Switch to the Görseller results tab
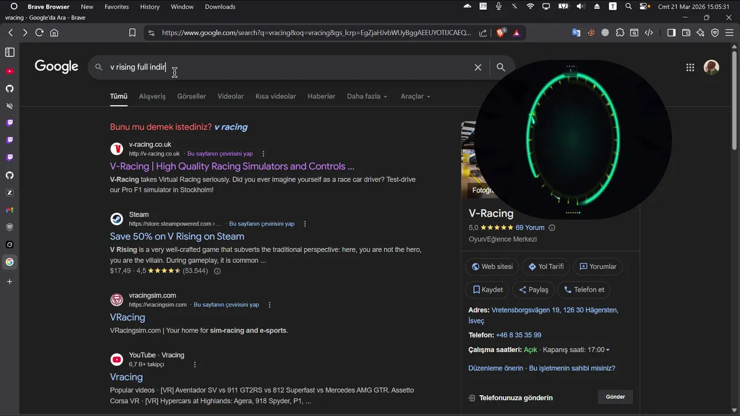Viewport: 740px width, 416px height. (x=191, y=96)
